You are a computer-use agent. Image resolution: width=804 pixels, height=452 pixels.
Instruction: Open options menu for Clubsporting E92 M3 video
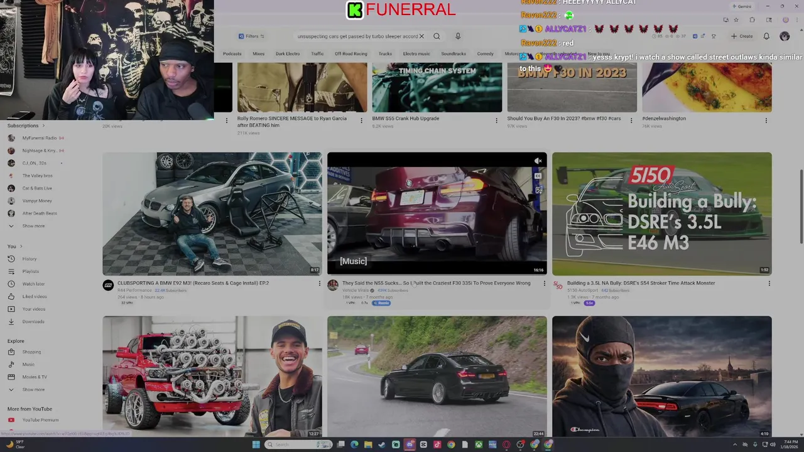click(x=320, y=284)
